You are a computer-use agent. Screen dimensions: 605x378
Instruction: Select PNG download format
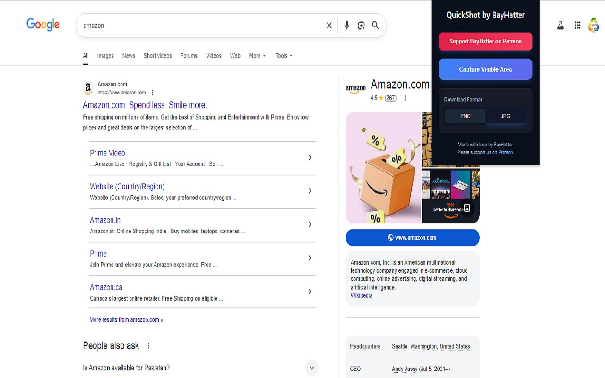(466, 116)
